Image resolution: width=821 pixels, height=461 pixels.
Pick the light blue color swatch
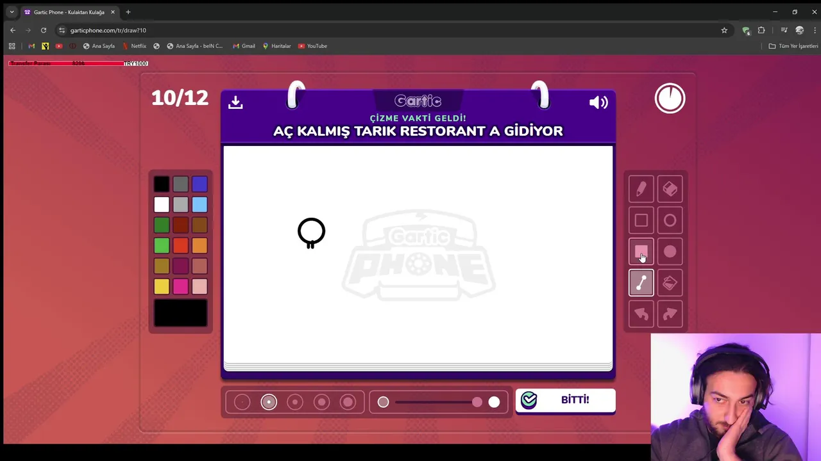pos(199,205)
